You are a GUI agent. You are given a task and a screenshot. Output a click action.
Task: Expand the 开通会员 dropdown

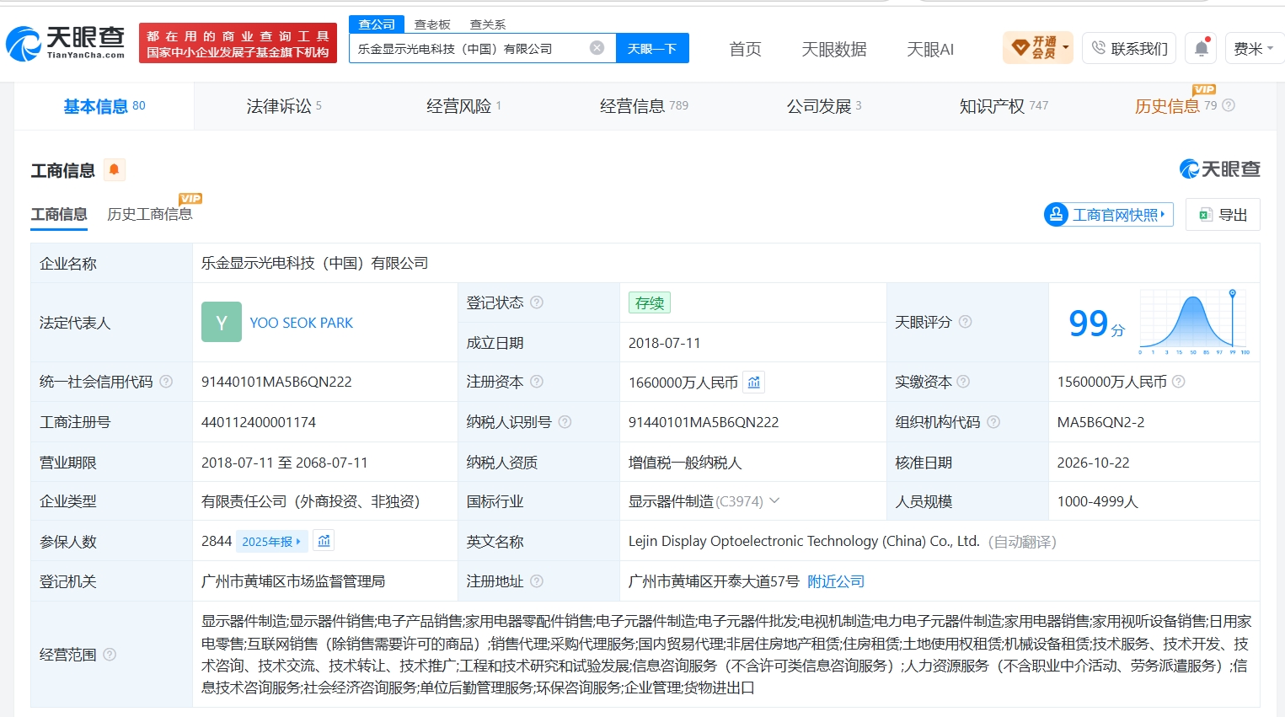1038,48
